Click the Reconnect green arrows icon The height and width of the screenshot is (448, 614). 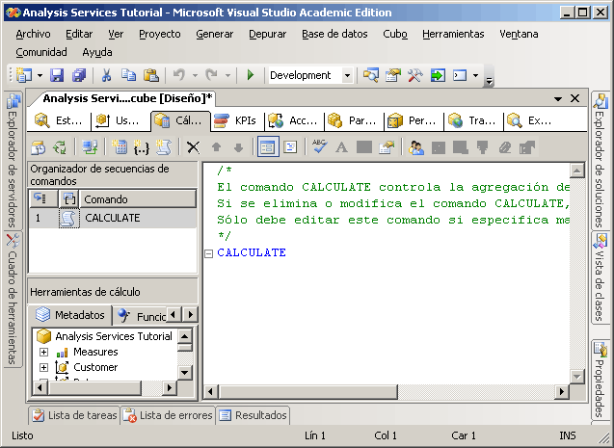pyautogui.click(x=60, y=147)
